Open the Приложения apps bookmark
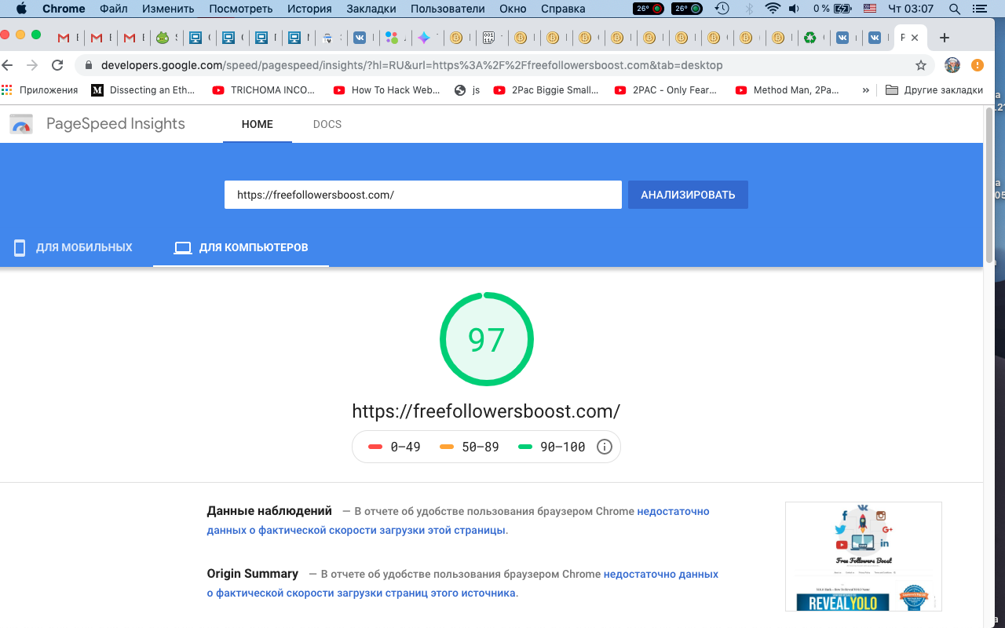 (x=40, y=90)
